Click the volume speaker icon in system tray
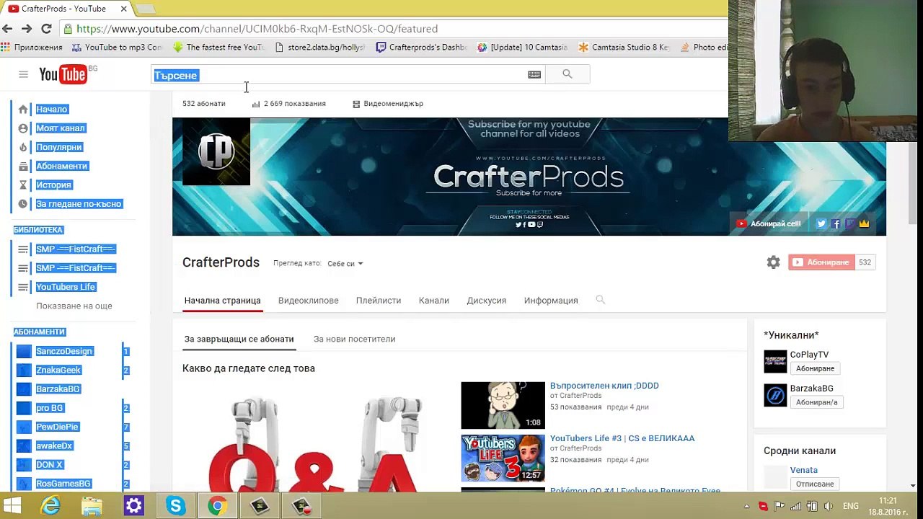Viewport: 923px width, 519px height. click(x=829, y=506)
